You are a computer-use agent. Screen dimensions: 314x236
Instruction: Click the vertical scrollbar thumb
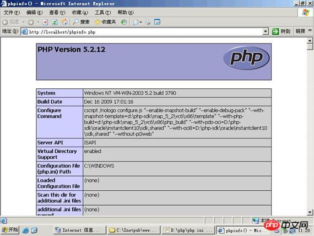tap(310, 47)
